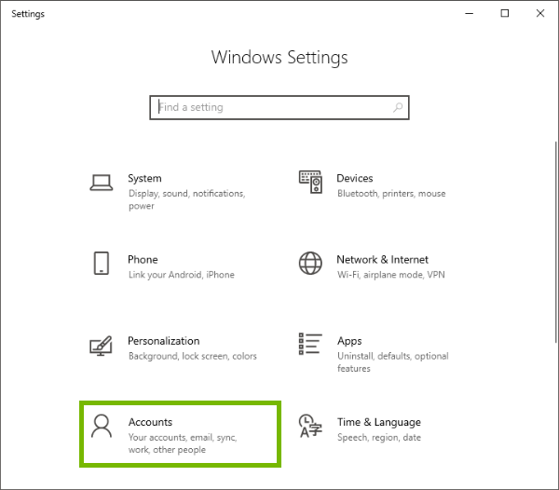This screenshot has width=559, height=490.
Task: Open the Personalization paintbrush icon
Action: coord(101,345)
